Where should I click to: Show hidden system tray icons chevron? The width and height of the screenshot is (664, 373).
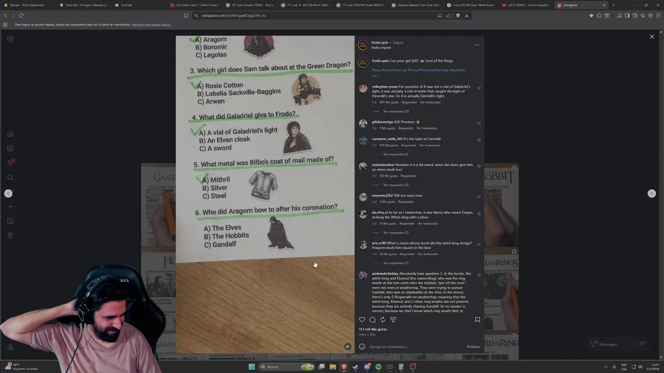pos(606,367)
